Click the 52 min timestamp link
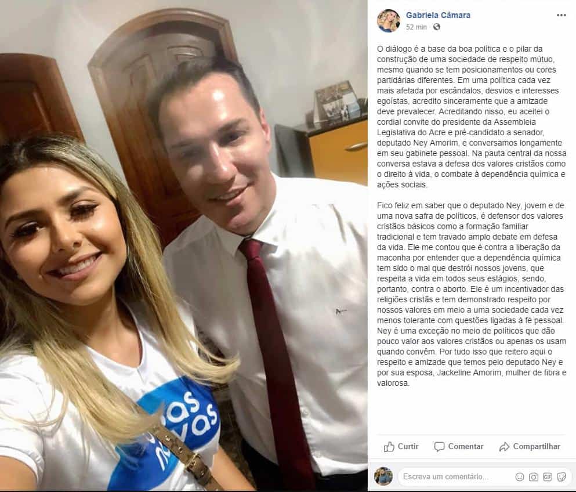This screenshot has width=576, height=492. (416, 27)
